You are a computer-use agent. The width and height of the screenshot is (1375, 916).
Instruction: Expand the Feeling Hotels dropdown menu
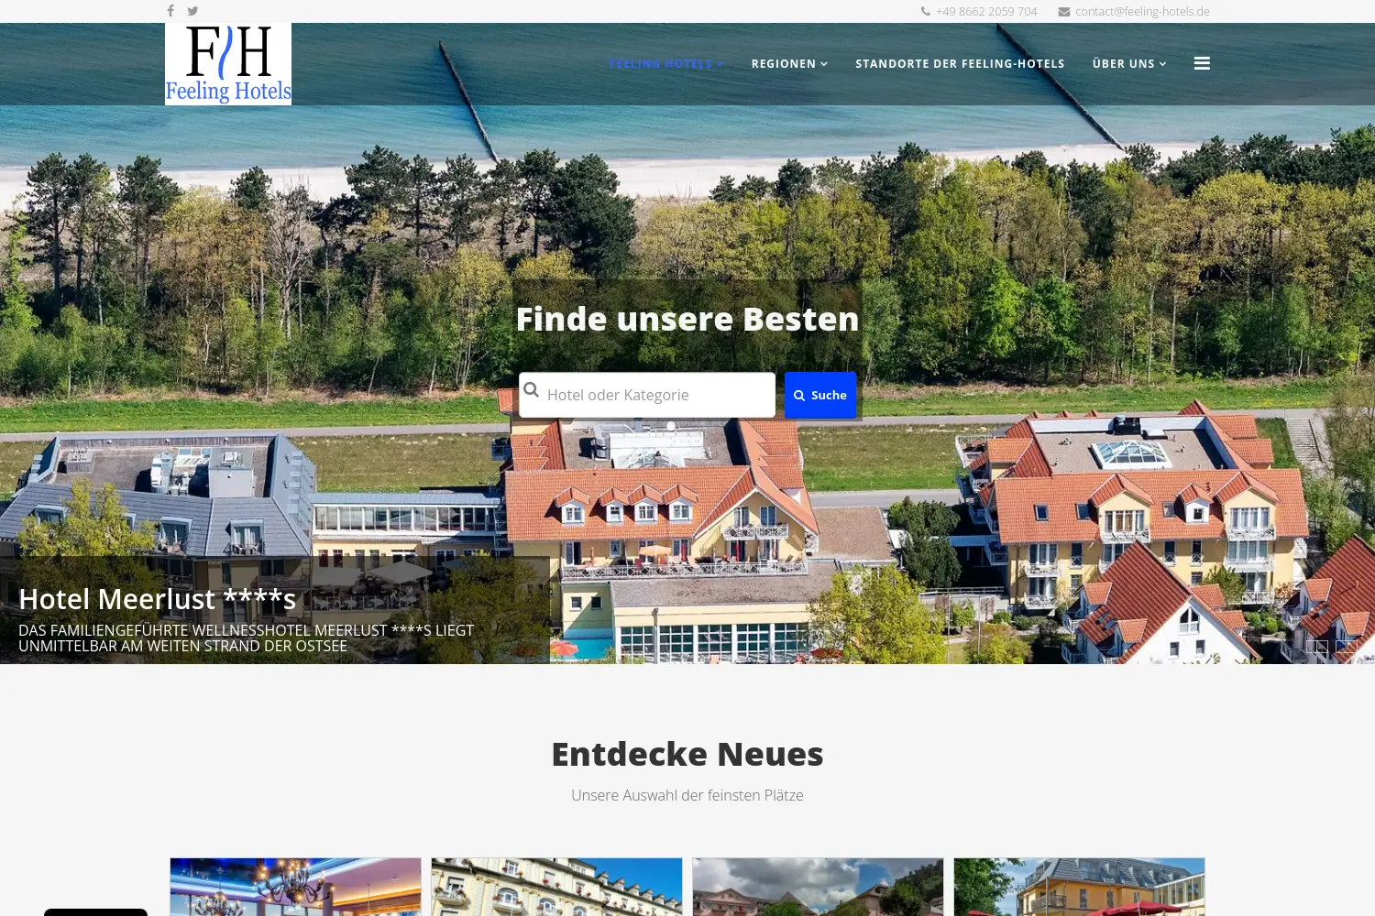(x=666, y=64)
